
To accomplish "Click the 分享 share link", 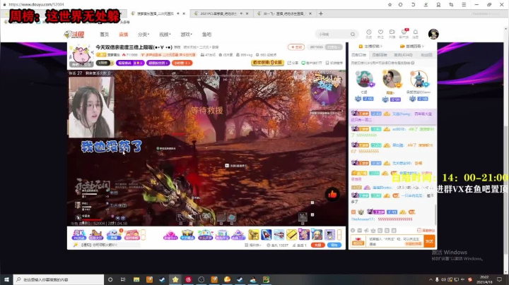I will tap(293, 63).
